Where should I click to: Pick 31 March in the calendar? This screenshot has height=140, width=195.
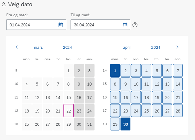click(x=89, y=124)
